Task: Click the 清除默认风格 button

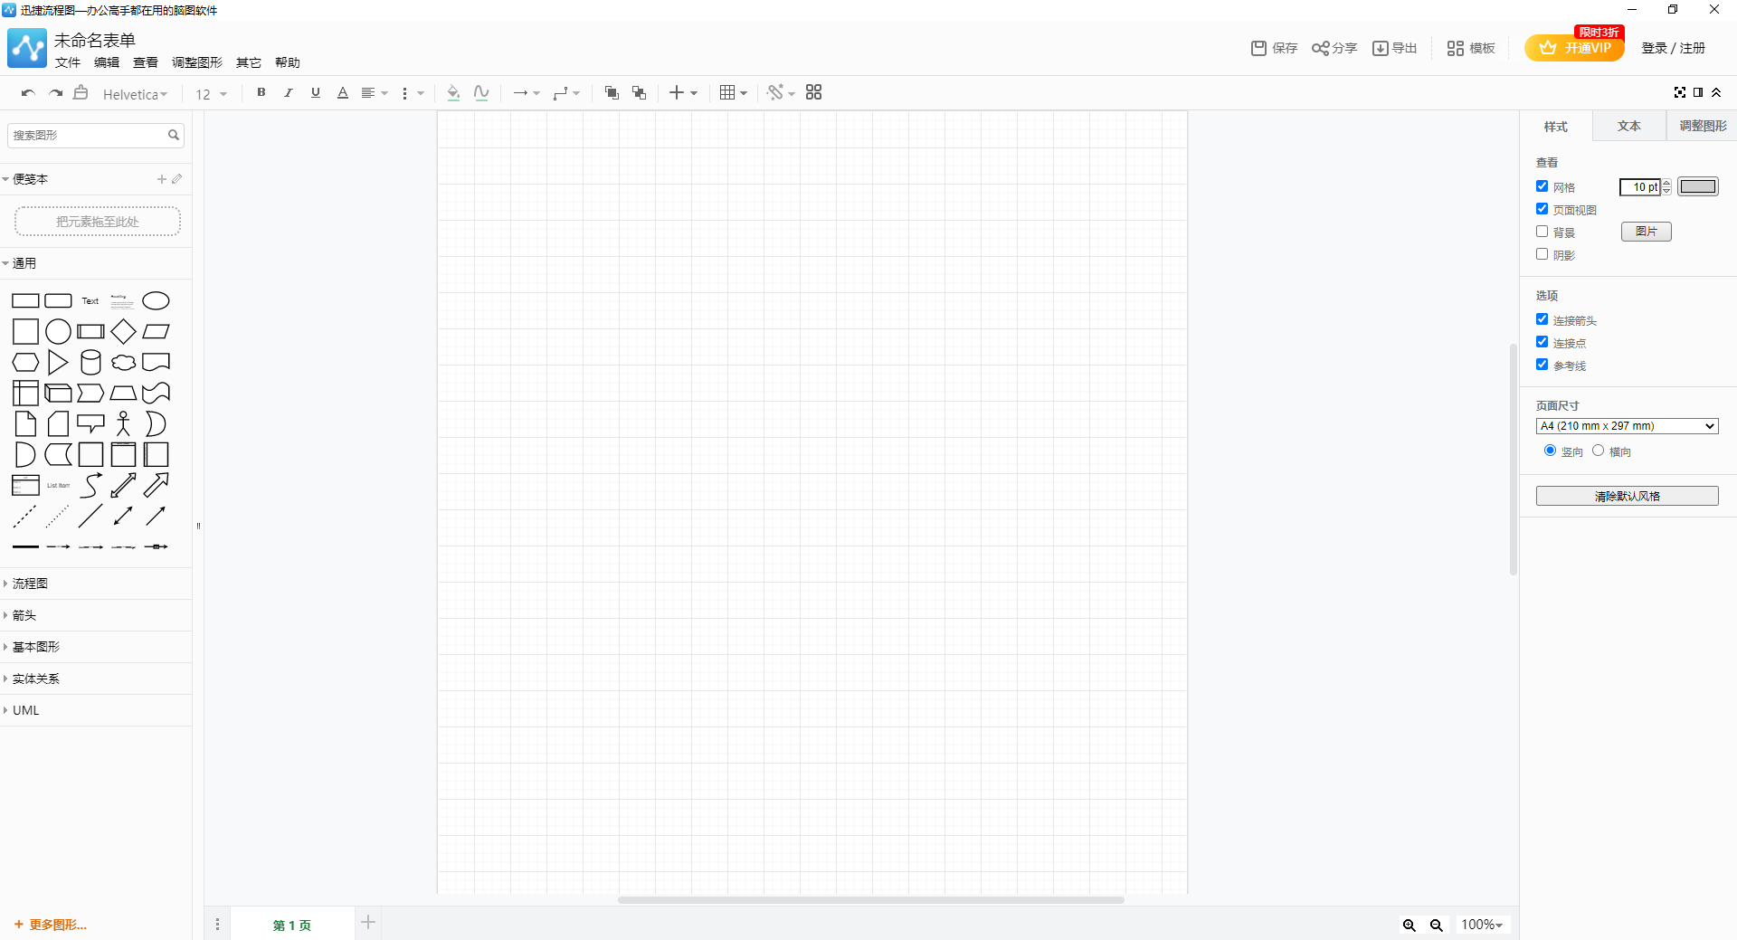Action: [1627, 496]
